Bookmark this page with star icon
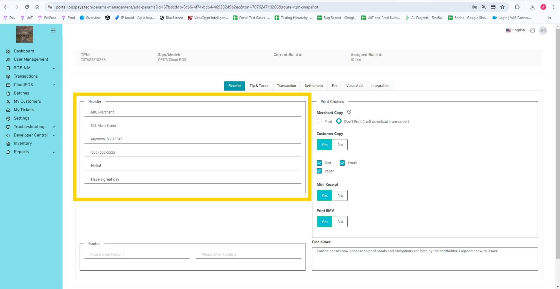 coord(502,7)
